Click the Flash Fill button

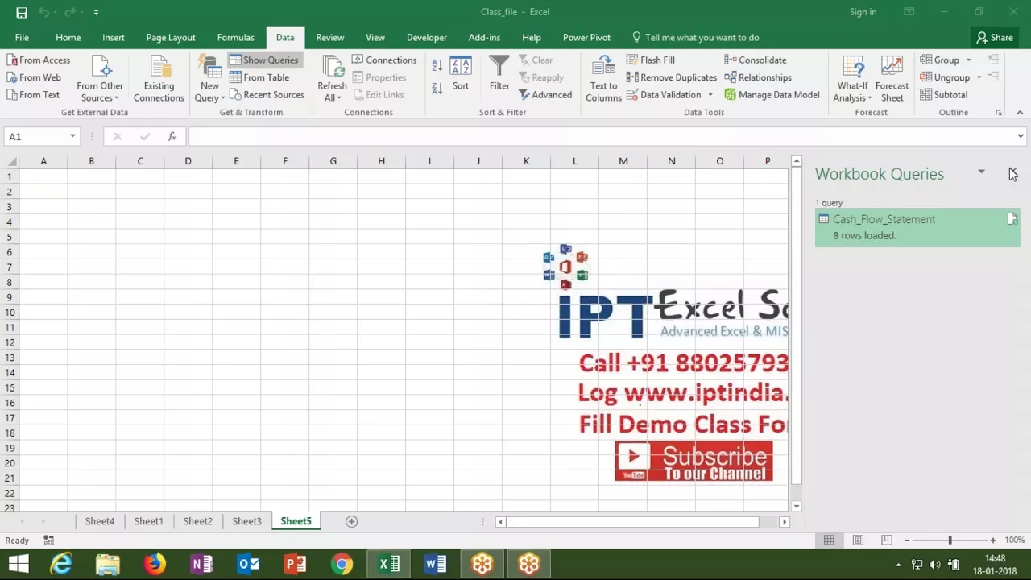(x=651, y=60)
